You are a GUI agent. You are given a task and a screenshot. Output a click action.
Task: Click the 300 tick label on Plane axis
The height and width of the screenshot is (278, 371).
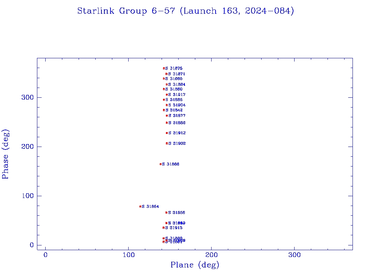[x=295, y=255]
